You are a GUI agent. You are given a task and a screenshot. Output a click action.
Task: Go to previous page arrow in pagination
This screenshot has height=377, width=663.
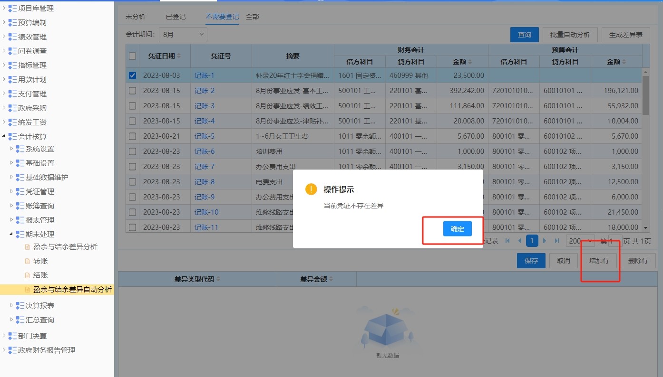click(520, 241)
